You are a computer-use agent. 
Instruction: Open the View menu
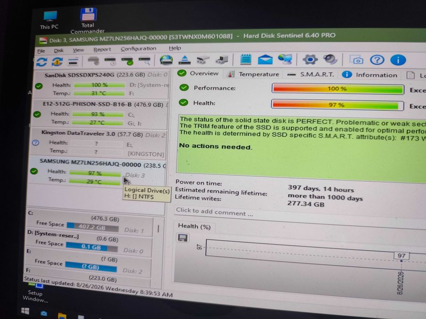tap(78, 50)
